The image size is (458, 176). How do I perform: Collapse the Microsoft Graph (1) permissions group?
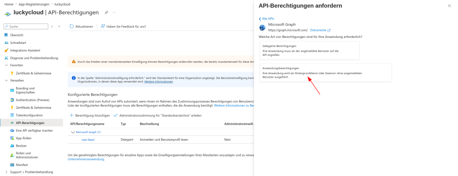pyautogui.click(x=73, y=132)
